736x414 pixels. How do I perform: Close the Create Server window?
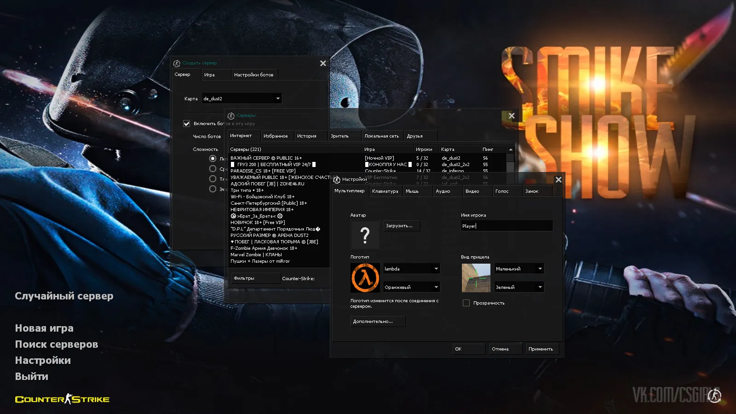pyautogui.click(x=323, y=63)
